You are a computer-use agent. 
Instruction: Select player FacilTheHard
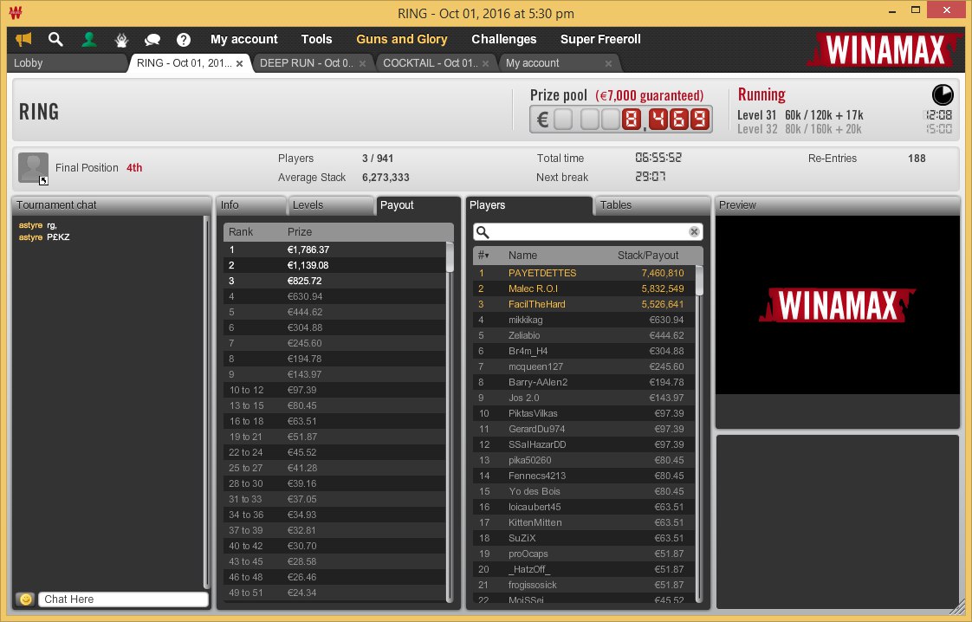[x=584, y=304]
